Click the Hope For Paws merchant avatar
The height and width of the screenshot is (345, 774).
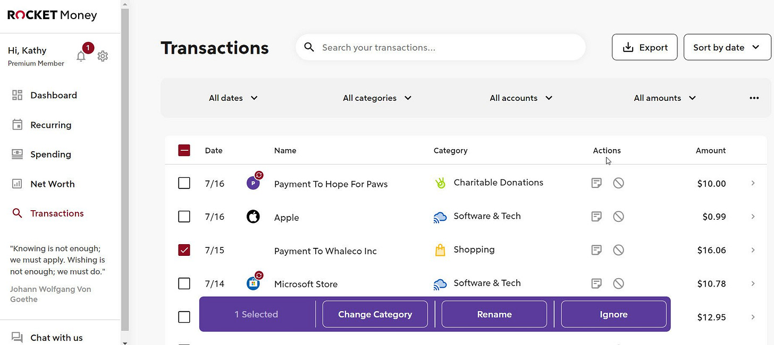[x=254, y=183]
